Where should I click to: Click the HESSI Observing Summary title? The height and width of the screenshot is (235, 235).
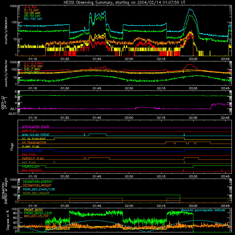pyautogui.click(x=125, y=2)
